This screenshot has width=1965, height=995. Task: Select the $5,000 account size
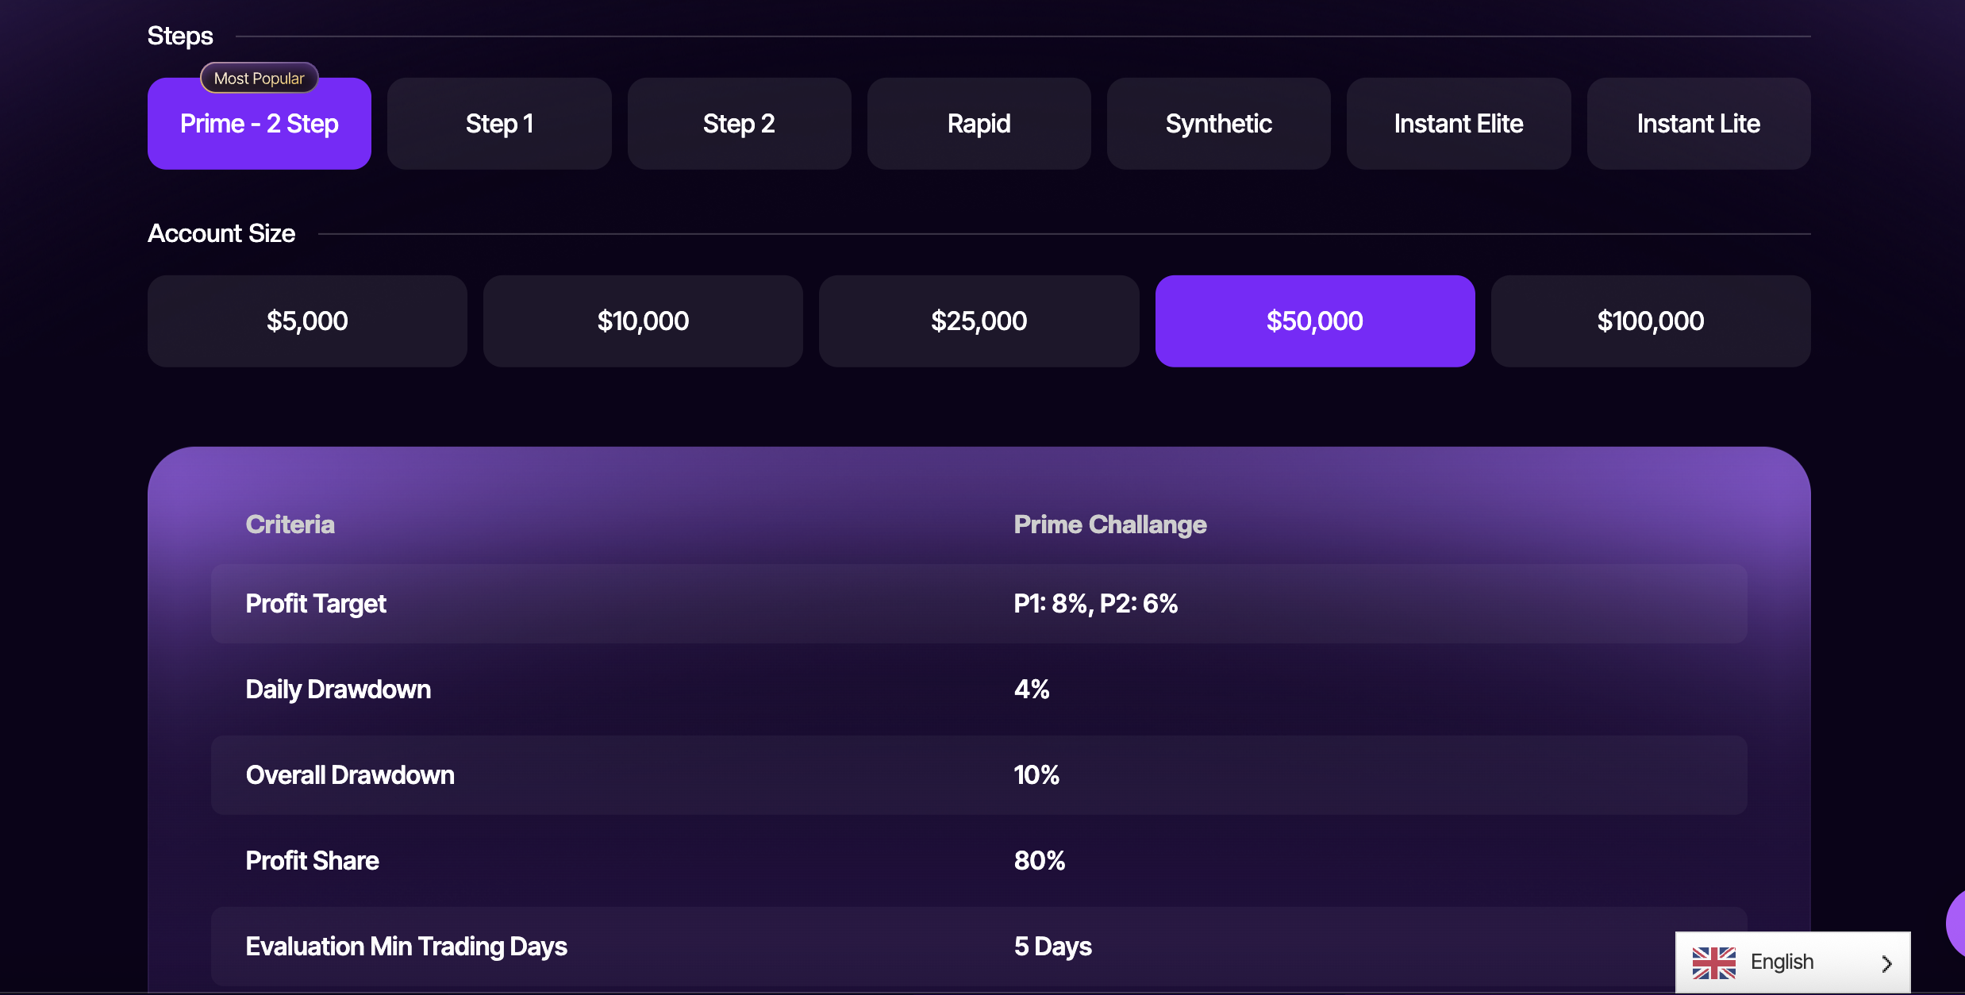[306, 321]
